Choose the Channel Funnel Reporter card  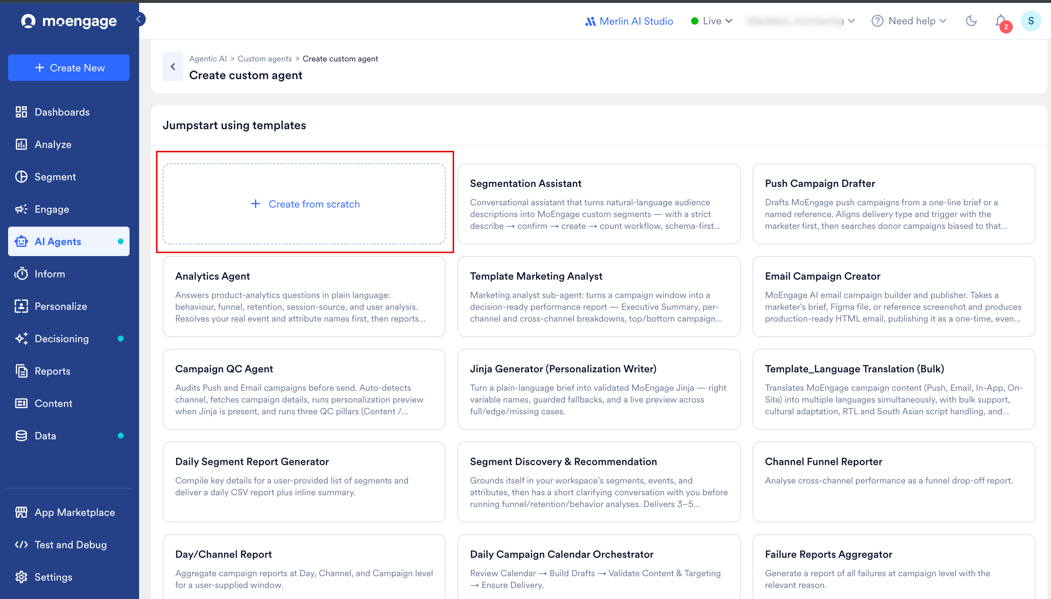point(893,482)
